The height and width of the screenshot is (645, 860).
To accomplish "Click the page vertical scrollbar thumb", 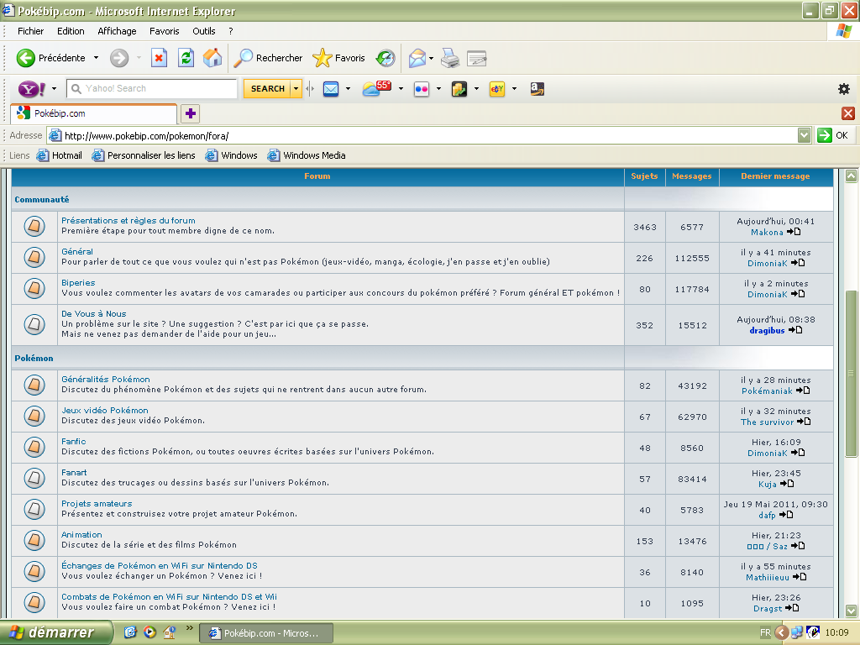I will click(851, 373).
